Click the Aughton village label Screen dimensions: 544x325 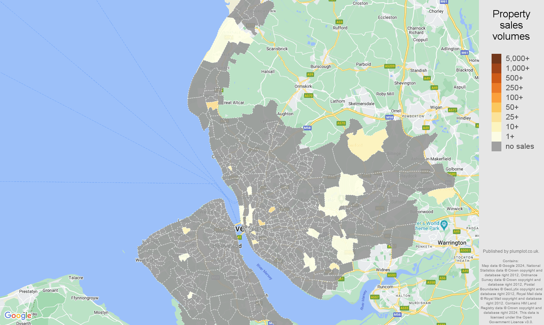coord(285,114)
